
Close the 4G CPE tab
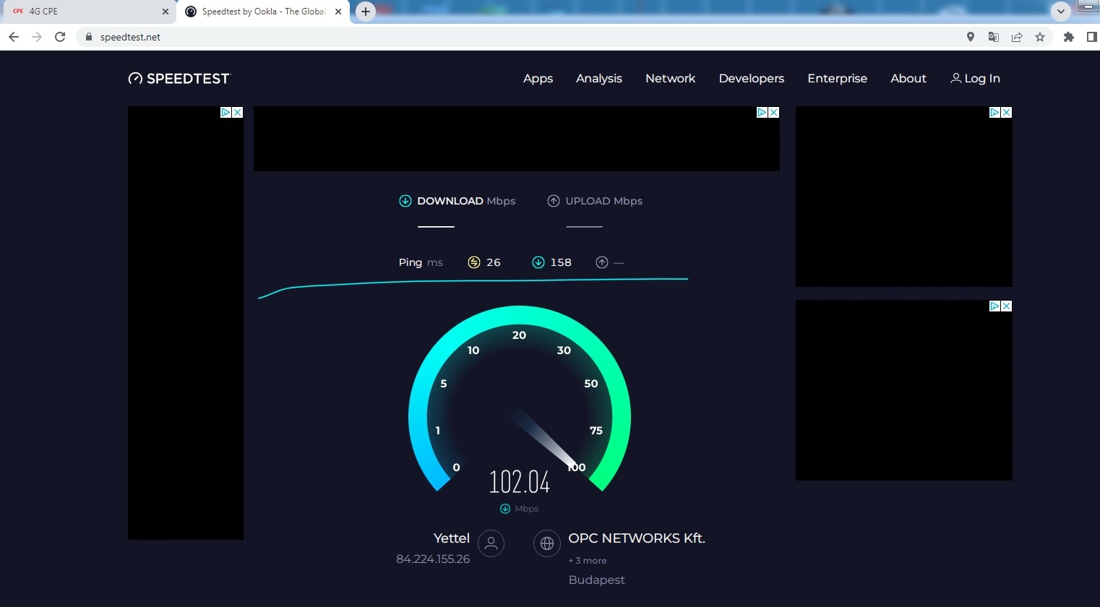[x=166, y=12]
